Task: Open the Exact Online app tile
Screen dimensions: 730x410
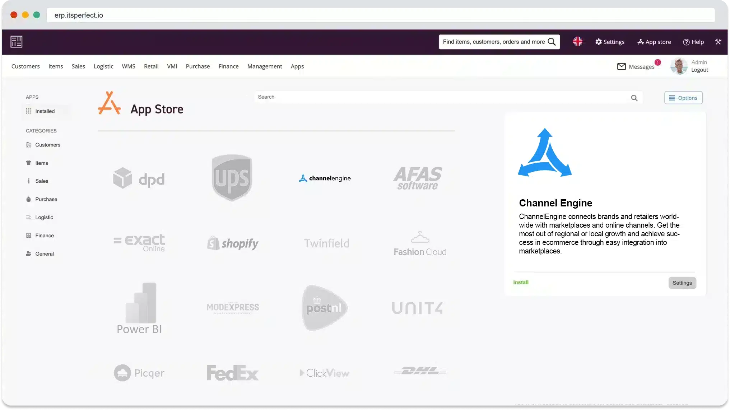Action: [139, 243]
